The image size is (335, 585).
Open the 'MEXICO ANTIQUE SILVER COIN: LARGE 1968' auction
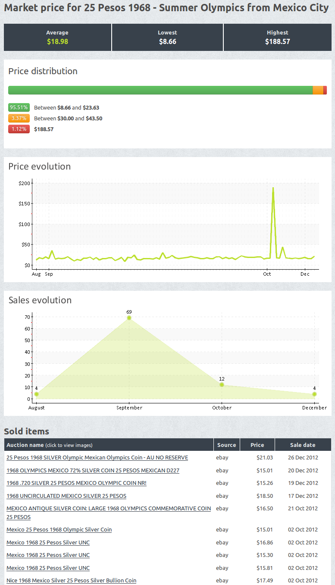click(x=109, y=513)
